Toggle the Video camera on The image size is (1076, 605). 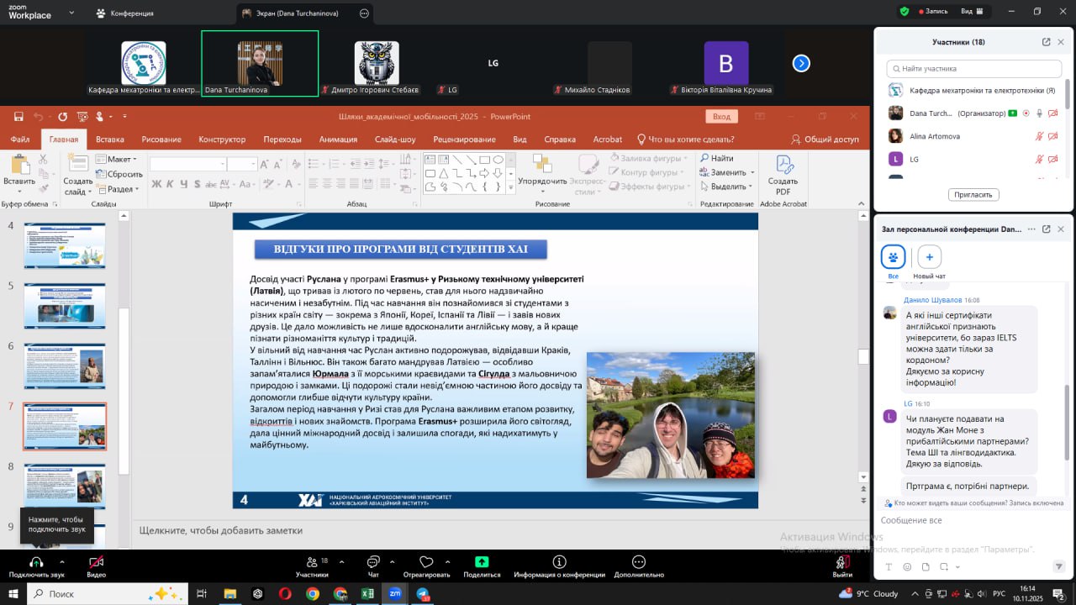[96, 561]
